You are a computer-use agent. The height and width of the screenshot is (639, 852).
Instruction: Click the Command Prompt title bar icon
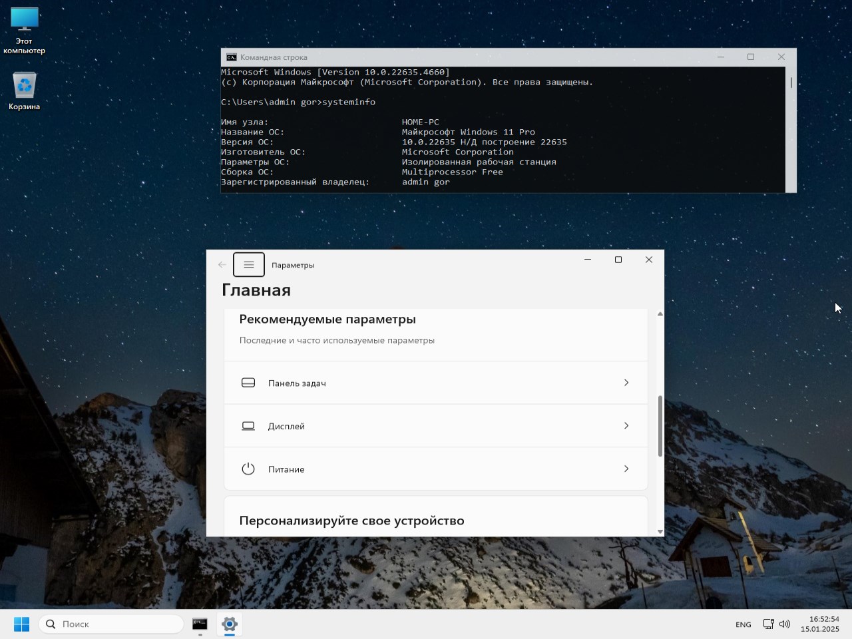point(231,57)
